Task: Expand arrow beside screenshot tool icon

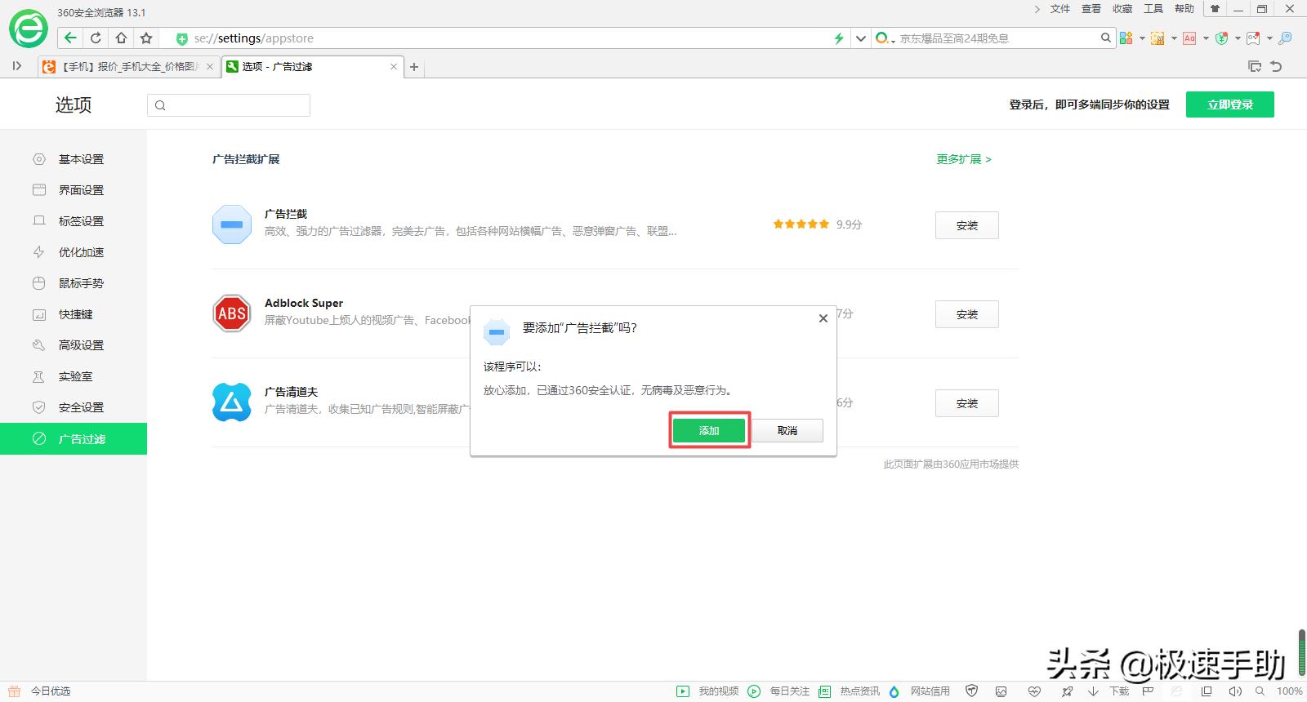Action: click(x=1174, y=38)
